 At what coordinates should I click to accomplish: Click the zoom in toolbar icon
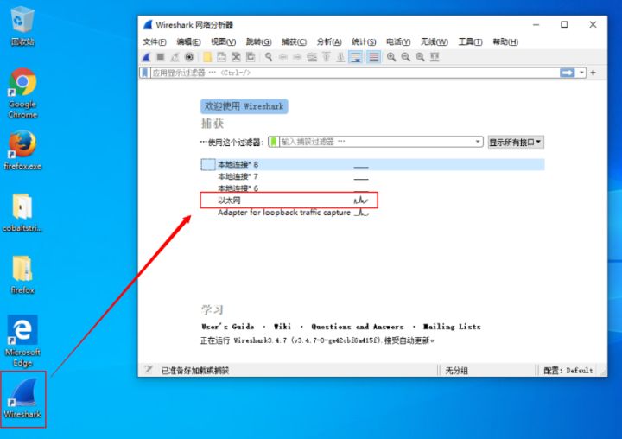pos(391,57)
